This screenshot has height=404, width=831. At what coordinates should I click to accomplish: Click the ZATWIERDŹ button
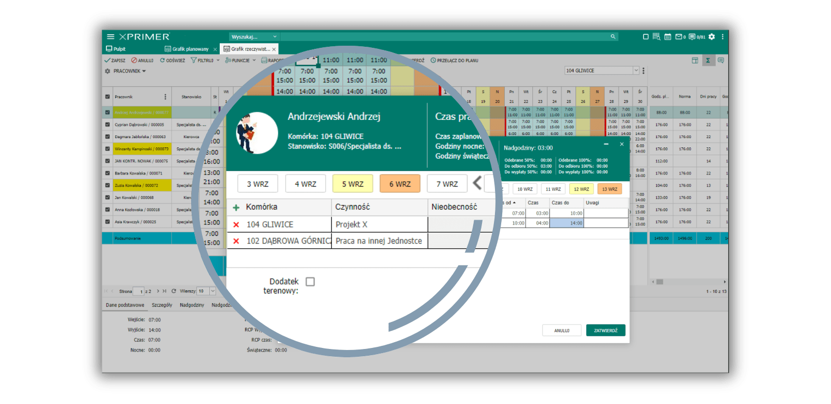pyautogui.click(x=606, y=330)
